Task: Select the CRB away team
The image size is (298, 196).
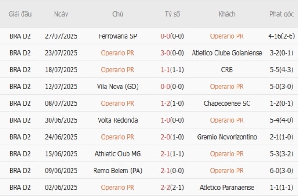Action: 227,70
